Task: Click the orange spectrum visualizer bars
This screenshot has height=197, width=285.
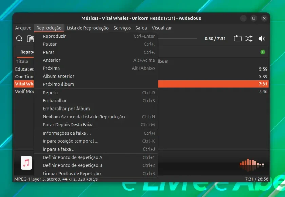Action: 251,165
